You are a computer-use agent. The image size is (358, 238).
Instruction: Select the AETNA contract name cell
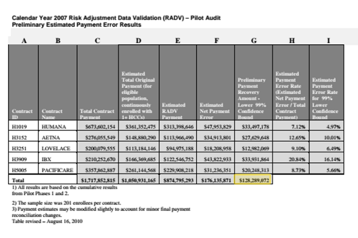click(50, 139)
